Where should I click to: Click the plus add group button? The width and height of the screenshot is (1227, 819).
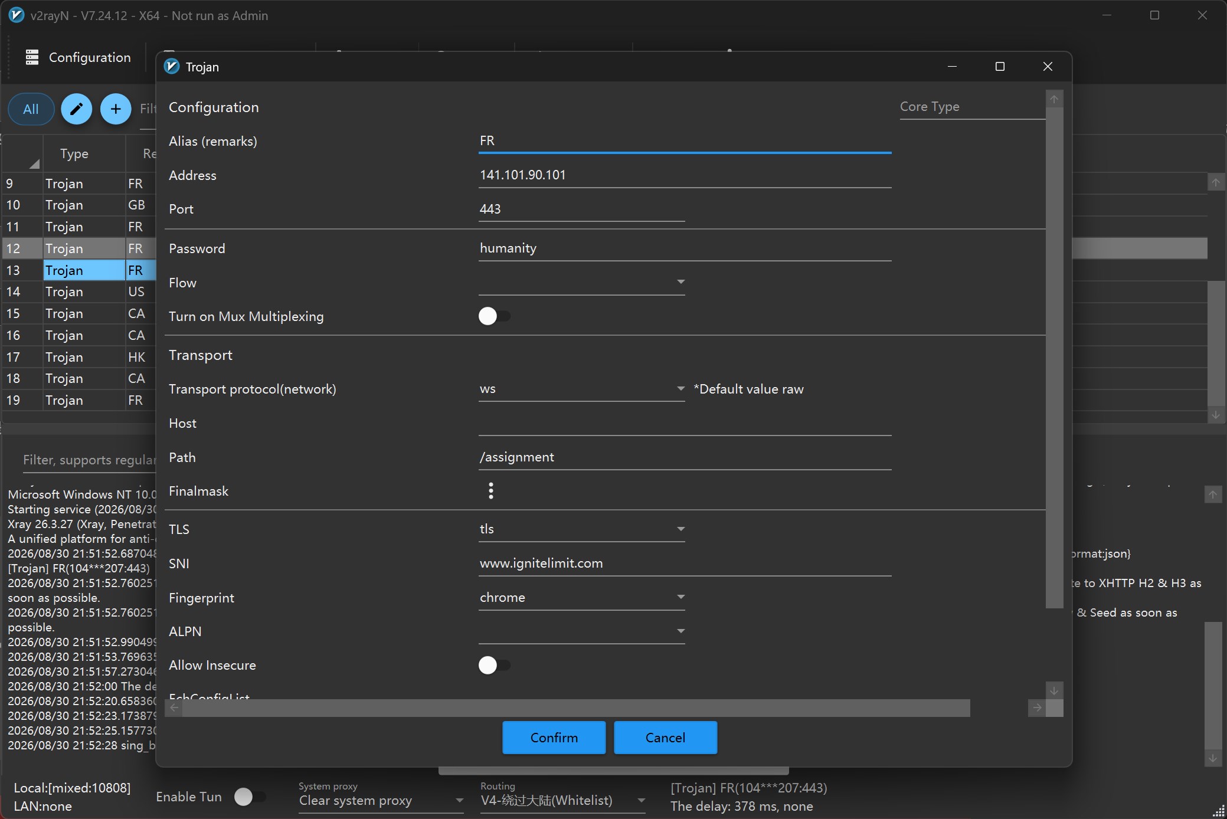coord(116,109)
